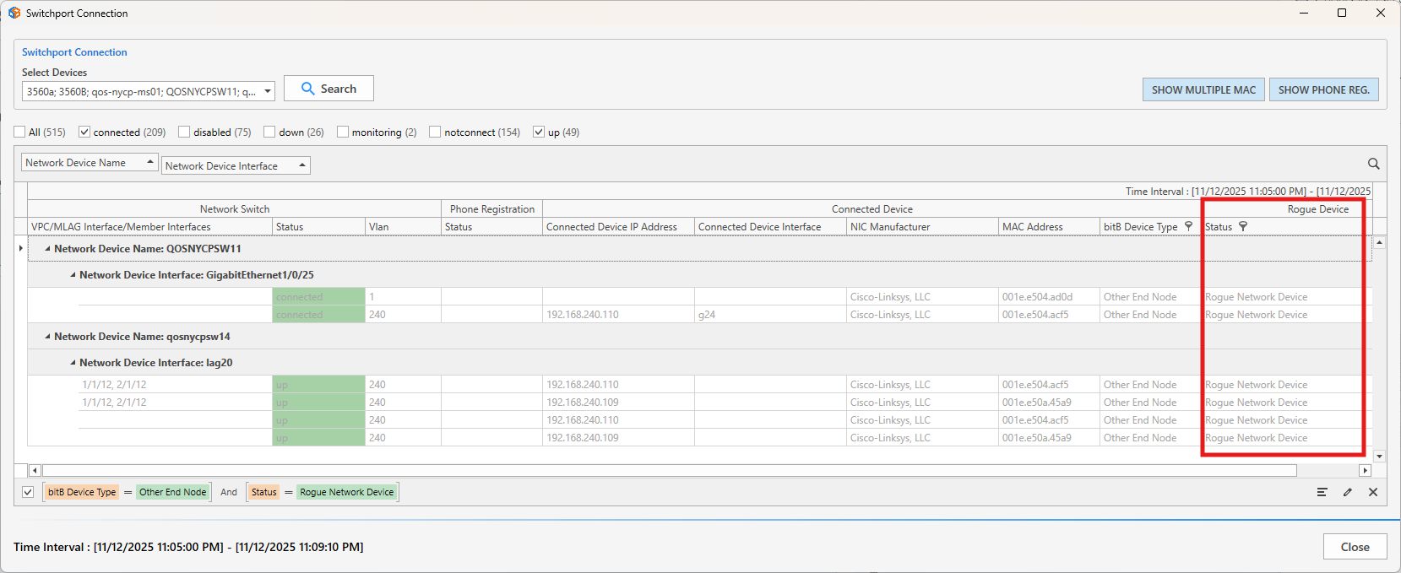Screen dimensions: 1401x573
Task: Click the sort arrow on Network Device Interface chip
Action: coord(301,165)
